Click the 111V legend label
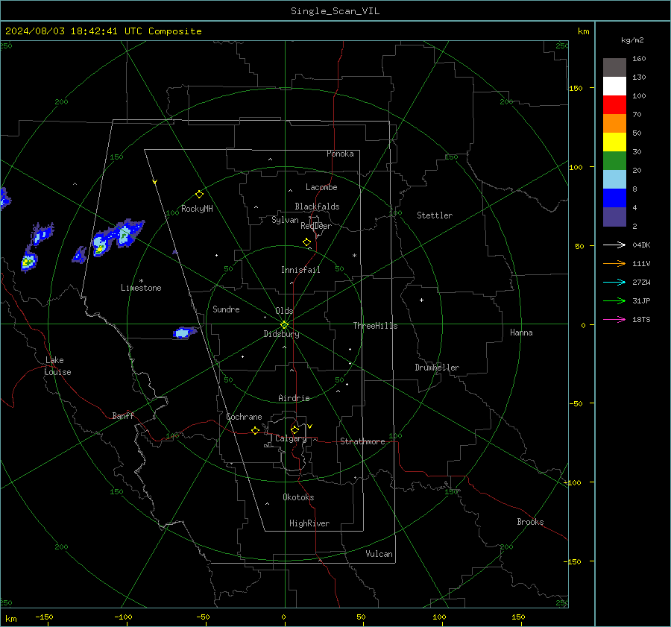Screen dimensions: 671x627 [x=641, y=264]
